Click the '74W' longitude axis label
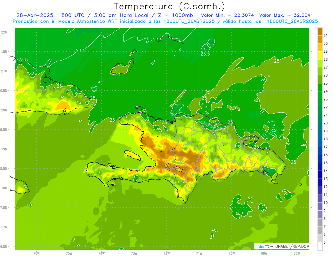Image resolution: width=333 pixels, height=257 pixels. pos(101,253)
